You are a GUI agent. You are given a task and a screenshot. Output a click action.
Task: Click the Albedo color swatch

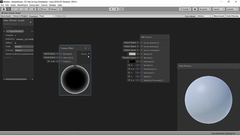pyautogui.click(x=132, y=54)
